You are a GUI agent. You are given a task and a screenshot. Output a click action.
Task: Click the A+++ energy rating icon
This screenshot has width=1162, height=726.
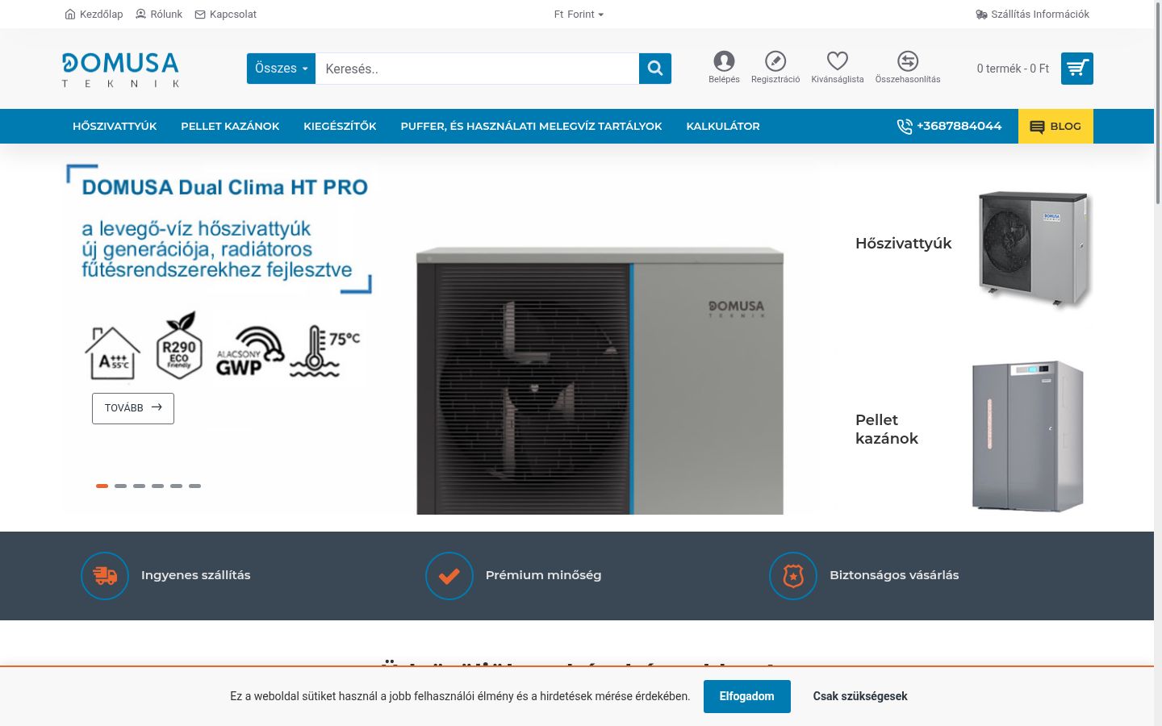[113, 353]
